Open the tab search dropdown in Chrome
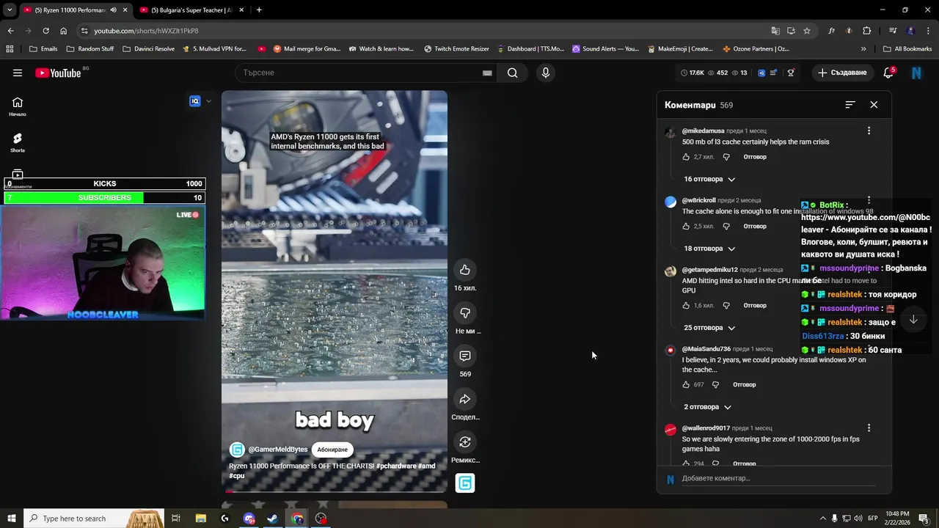The image size is (939, 528). pos(10,10)
